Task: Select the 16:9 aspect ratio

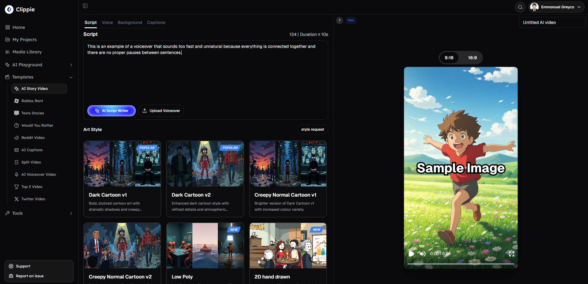Action: [472, 58]
